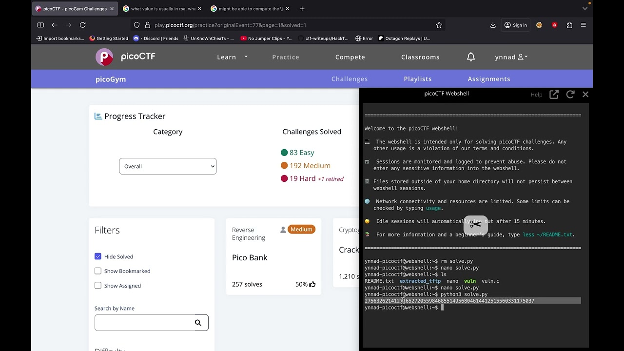Click the webshell Help link

[x=536, y=95]
